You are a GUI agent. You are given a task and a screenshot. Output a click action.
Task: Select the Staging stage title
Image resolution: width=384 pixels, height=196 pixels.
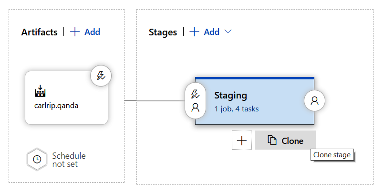click(230, 95)
